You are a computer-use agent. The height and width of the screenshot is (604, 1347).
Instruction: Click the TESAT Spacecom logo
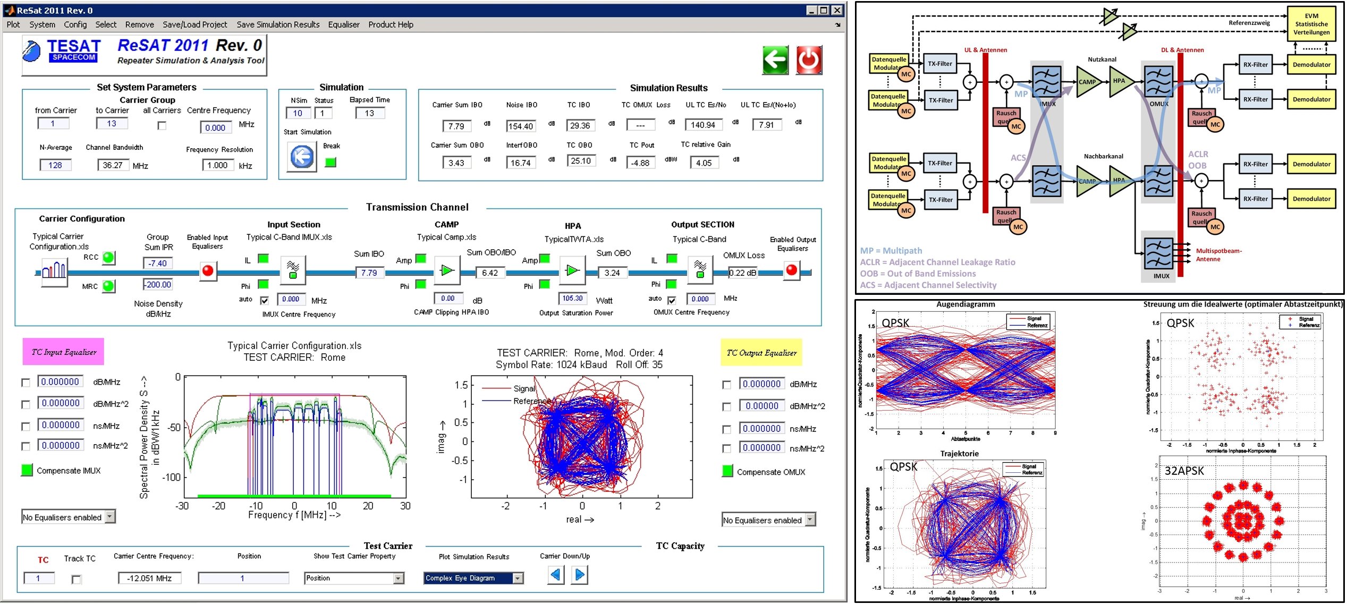tap(62, 51)
